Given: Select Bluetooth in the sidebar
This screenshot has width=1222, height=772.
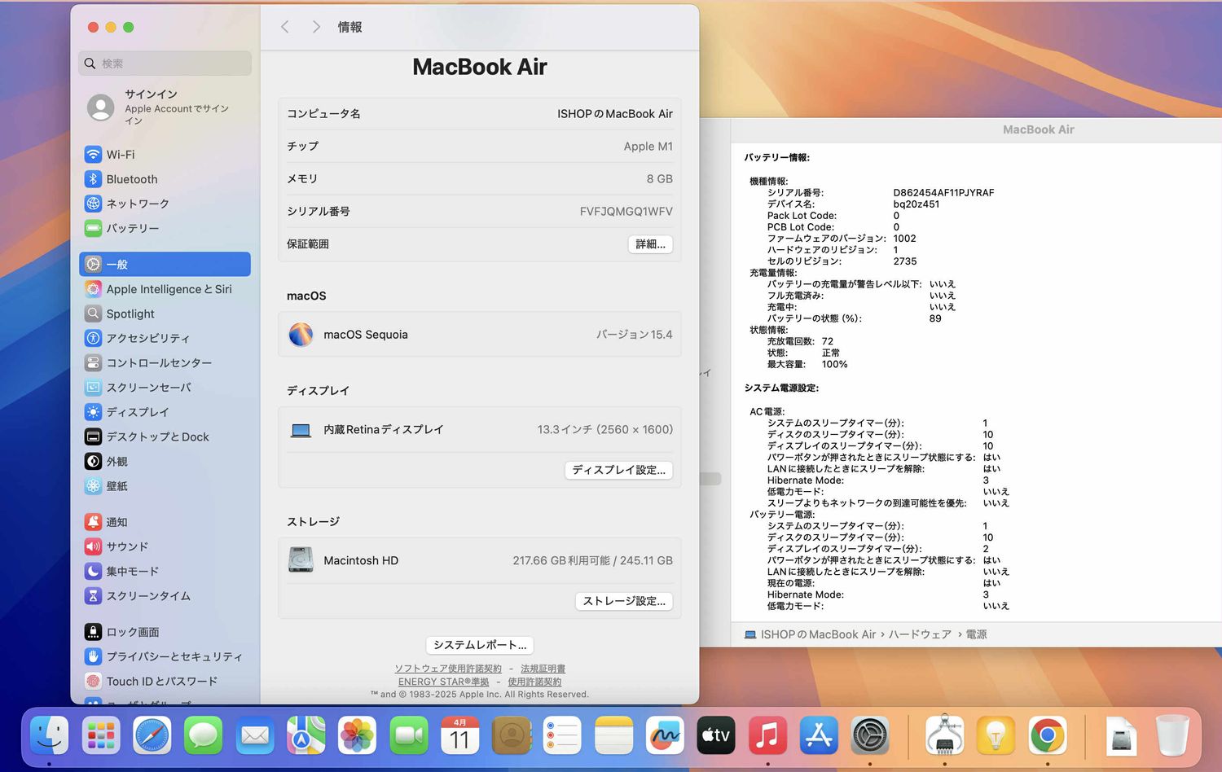Looking at the screenshot, I should pyautogui.click(x=131, y=179).
